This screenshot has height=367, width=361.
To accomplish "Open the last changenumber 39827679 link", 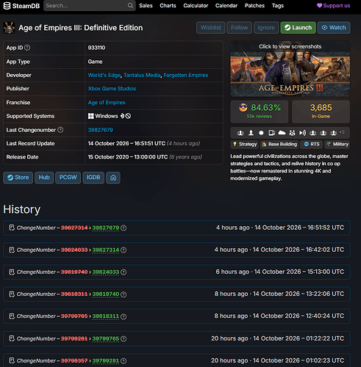I will [x=101, y=130].
